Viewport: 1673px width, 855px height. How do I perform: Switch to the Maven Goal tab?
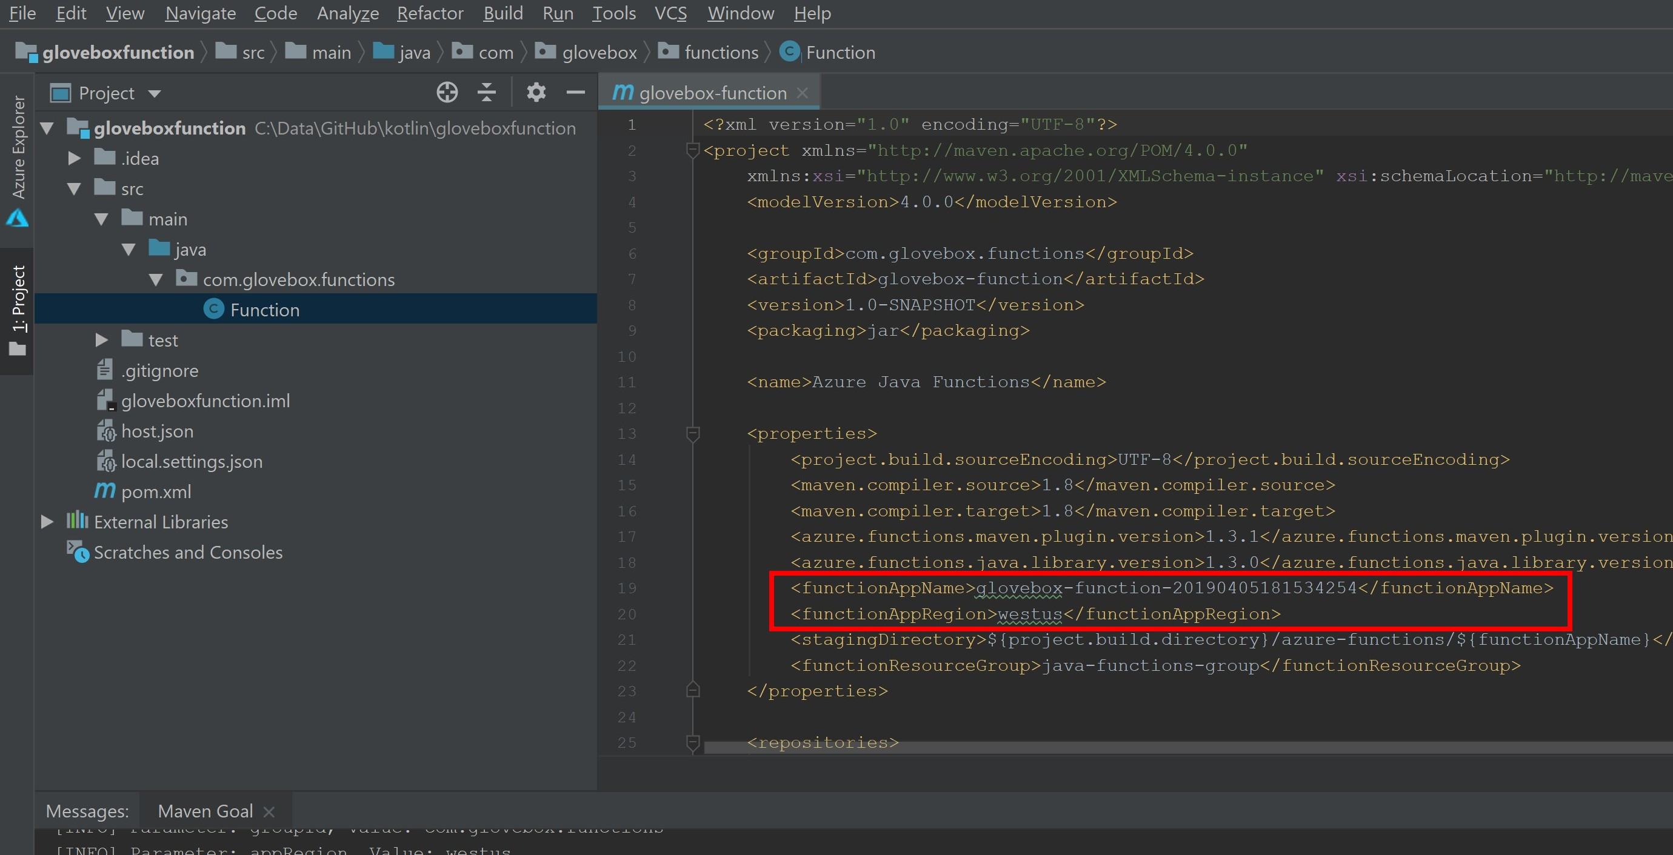tap(205, 811)
